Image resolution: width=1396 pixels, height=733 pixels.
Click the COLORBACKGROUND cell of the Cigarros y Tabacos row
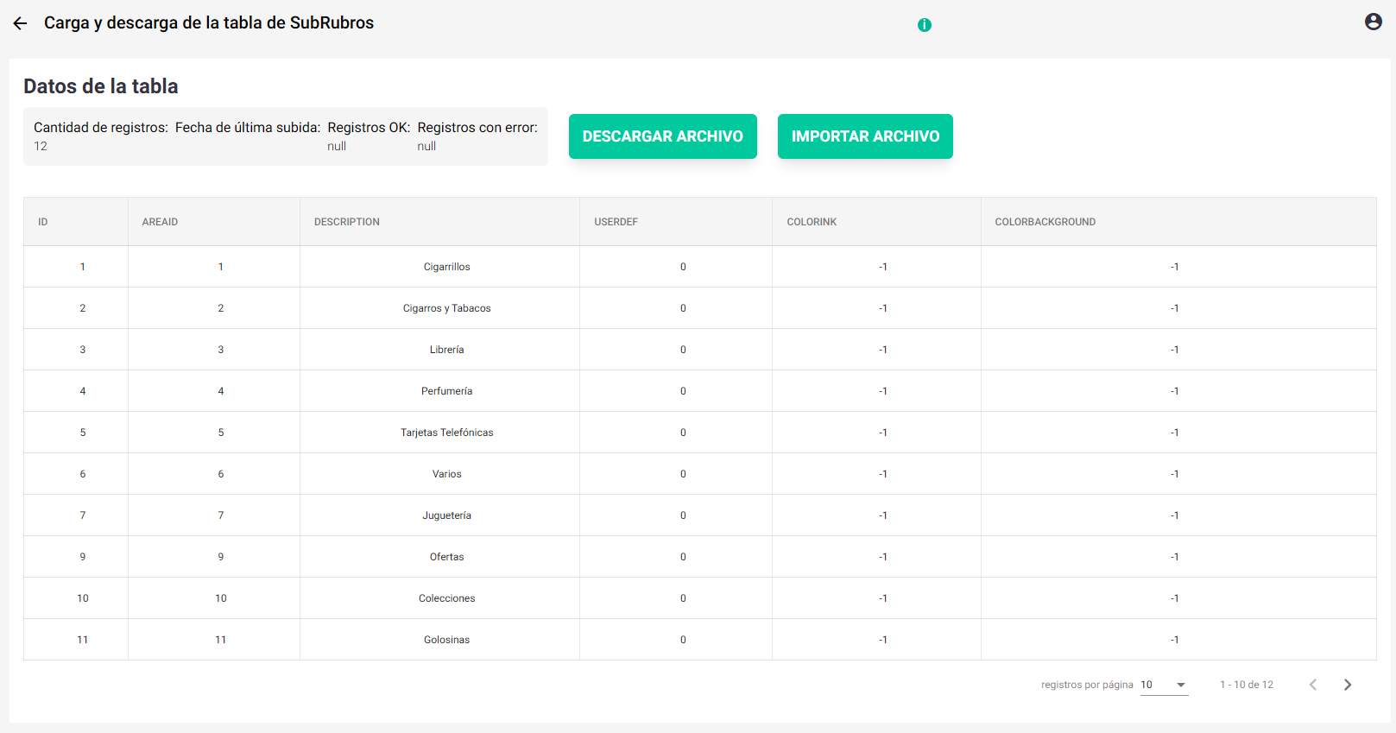[x=1178, y=308]
